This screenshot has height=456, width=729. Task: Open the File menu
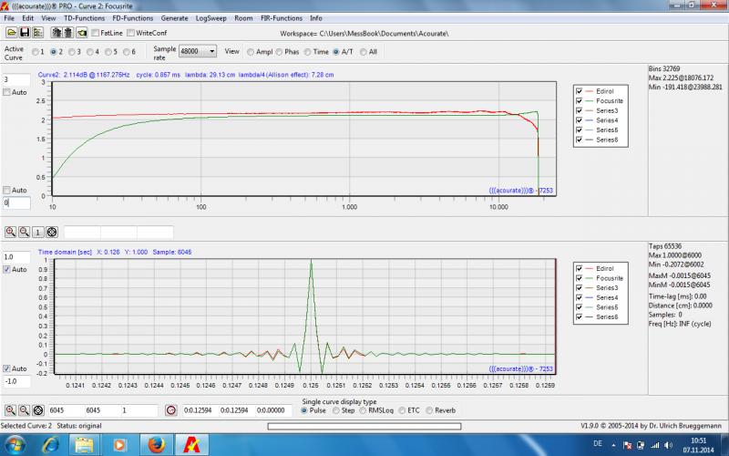[x=9, y=18]
